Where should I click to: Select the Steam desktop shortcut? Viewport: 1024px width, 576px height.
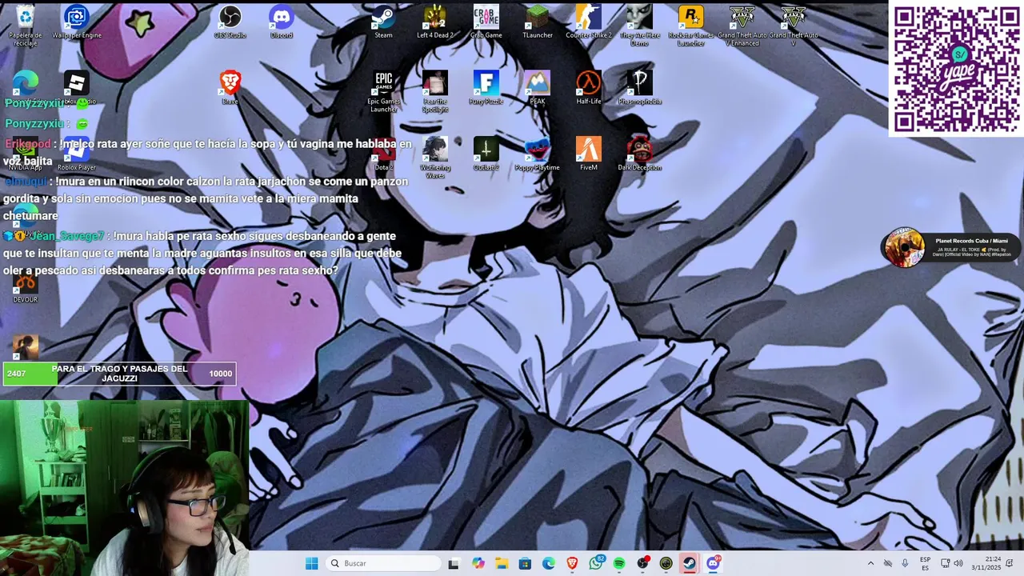click(x=384, y=22)
